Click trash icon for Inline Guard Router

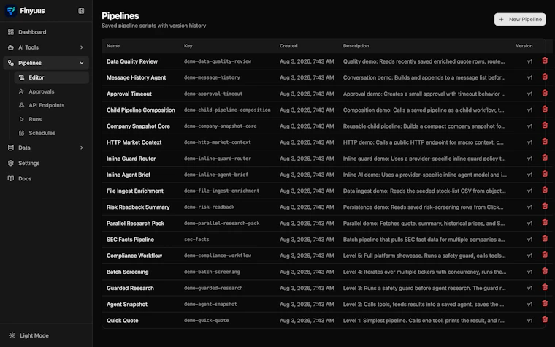[x=545, y=158]
